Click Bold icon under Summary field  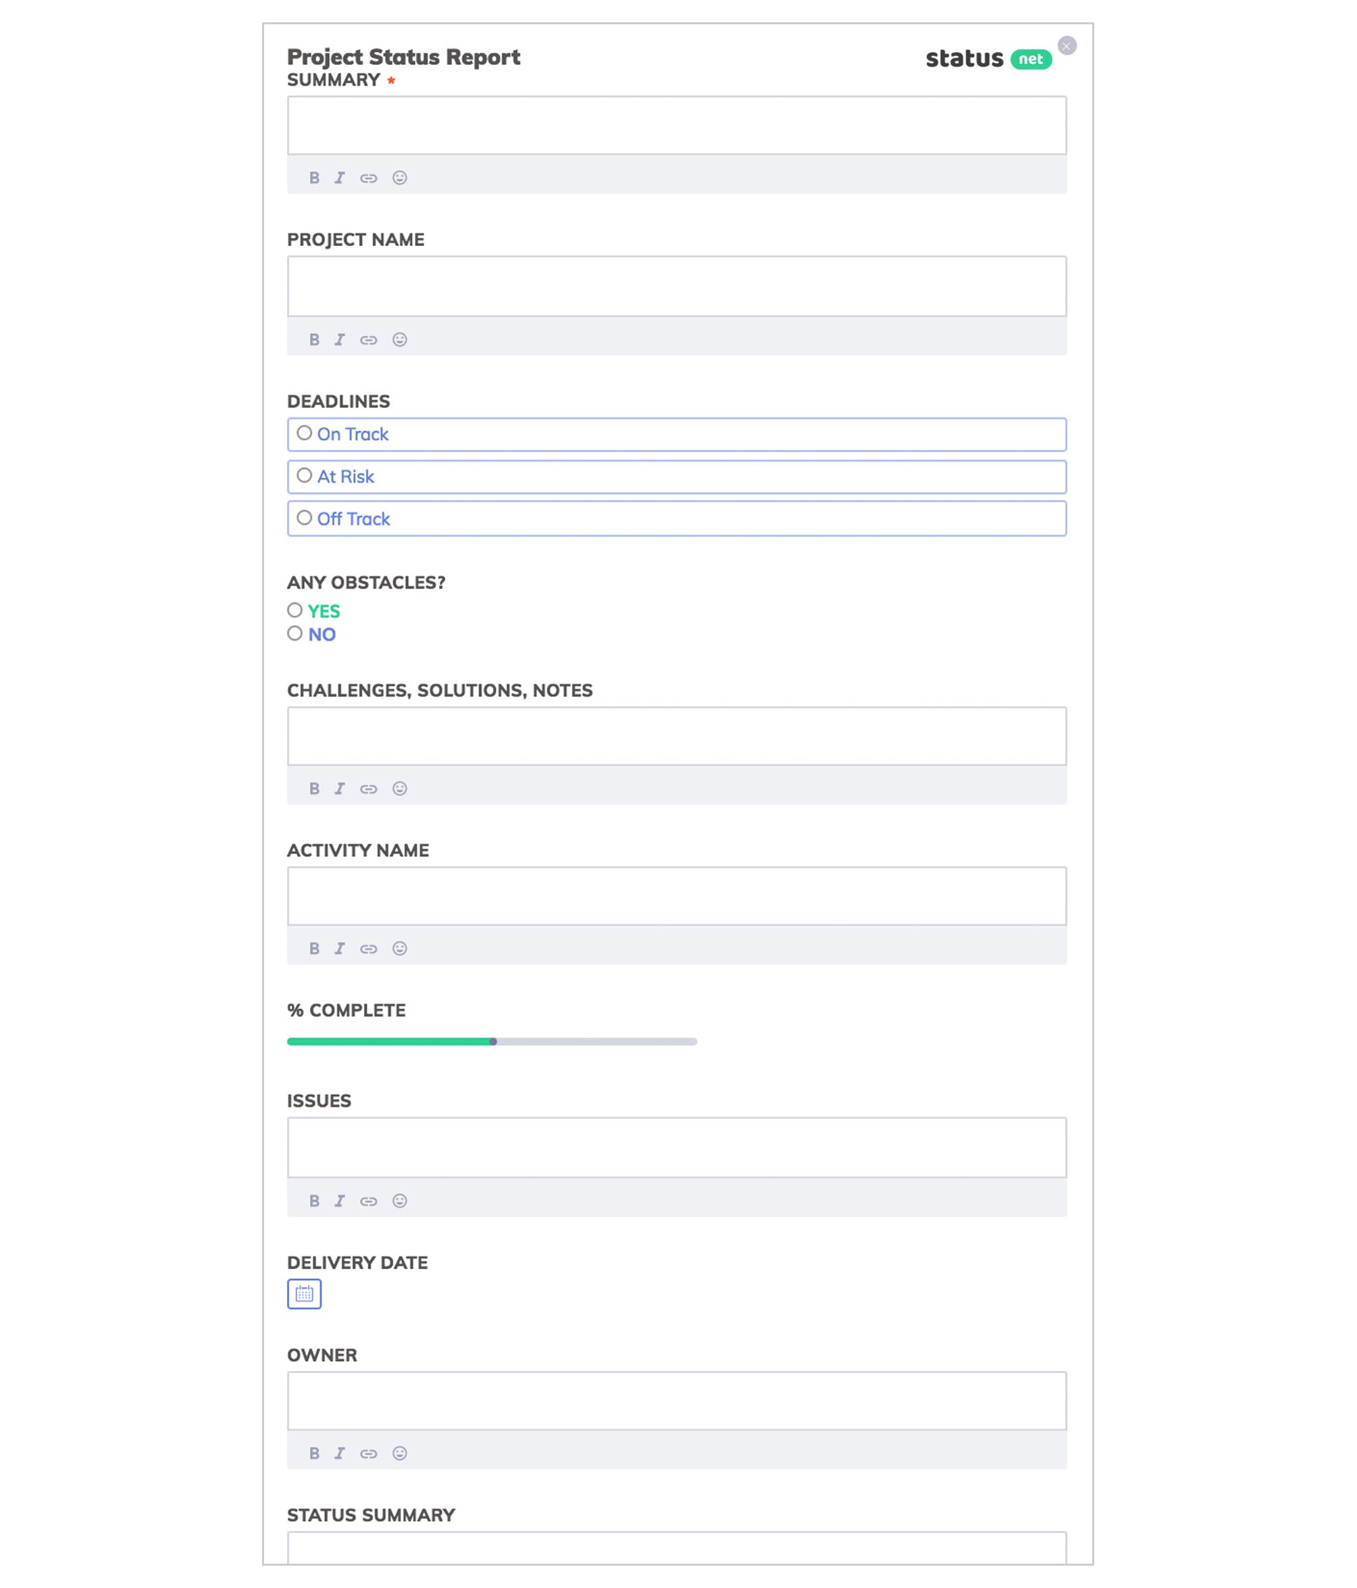point(314,178)
